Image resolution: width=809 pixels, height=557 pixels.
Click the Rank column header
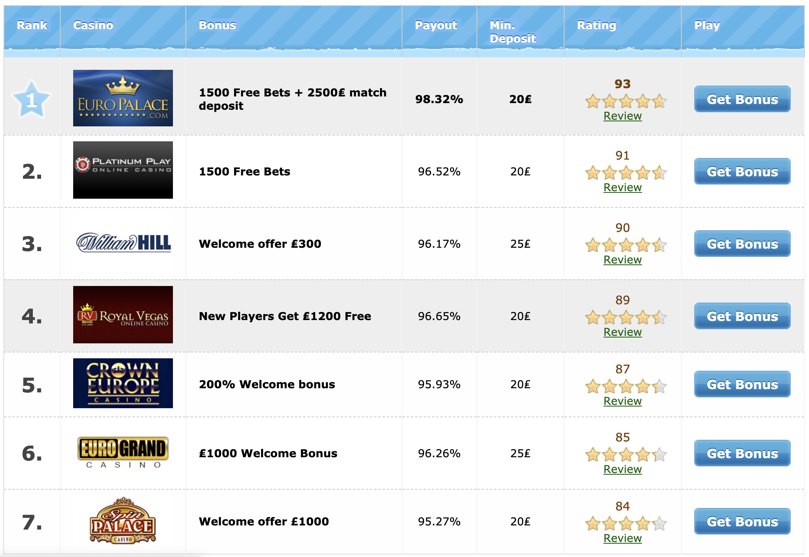[32, 25]
